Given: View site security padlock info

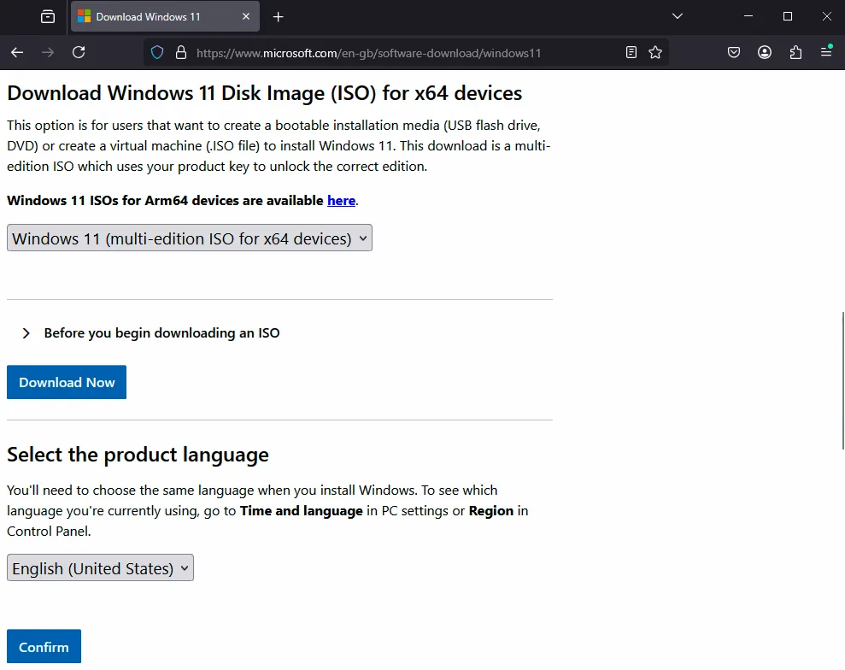Looking at the screenshot, I should point(181,52).
